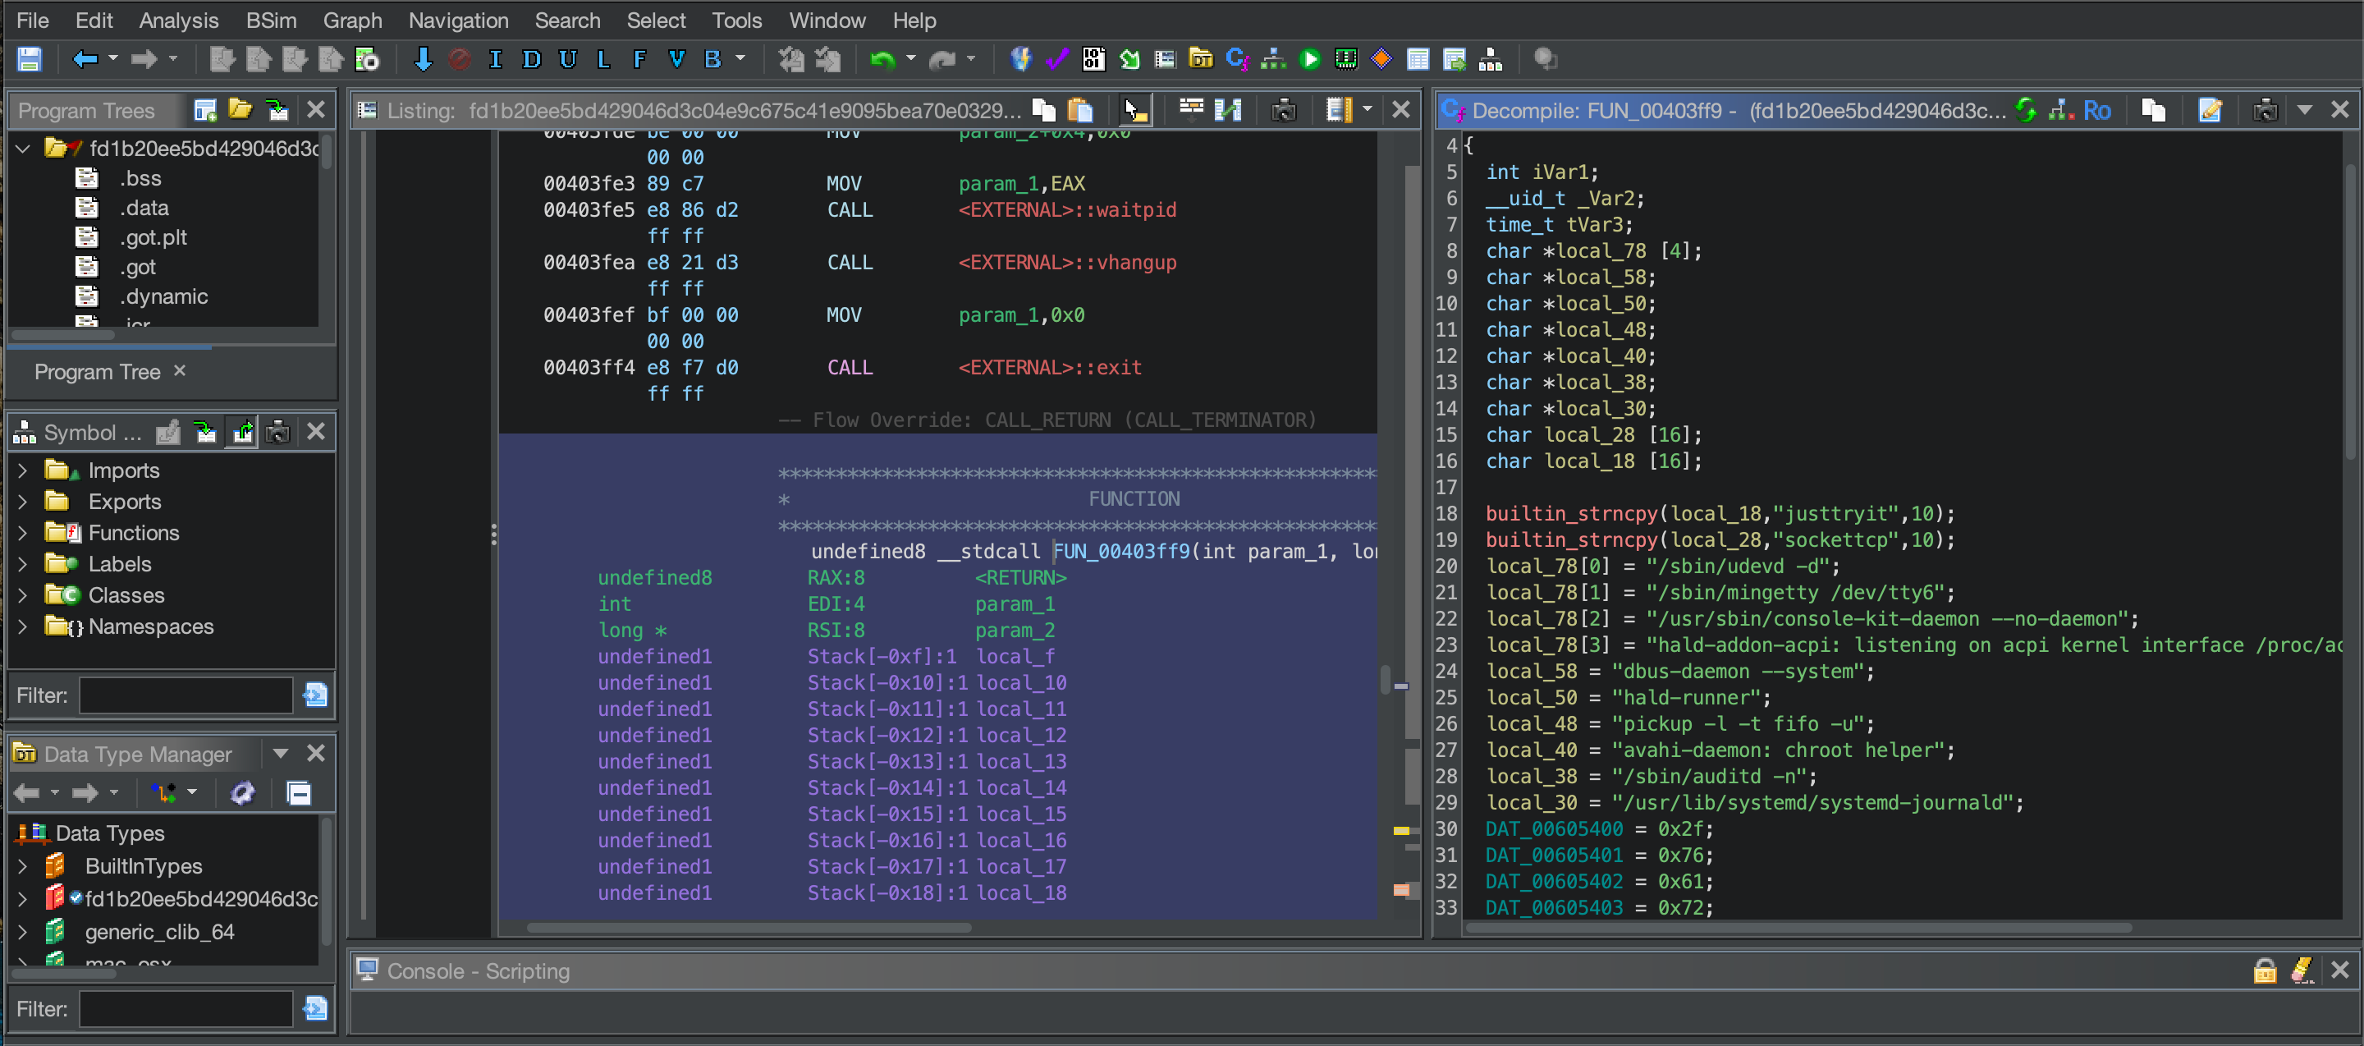Click the pencil edit icon in Decompile header

2210,111
